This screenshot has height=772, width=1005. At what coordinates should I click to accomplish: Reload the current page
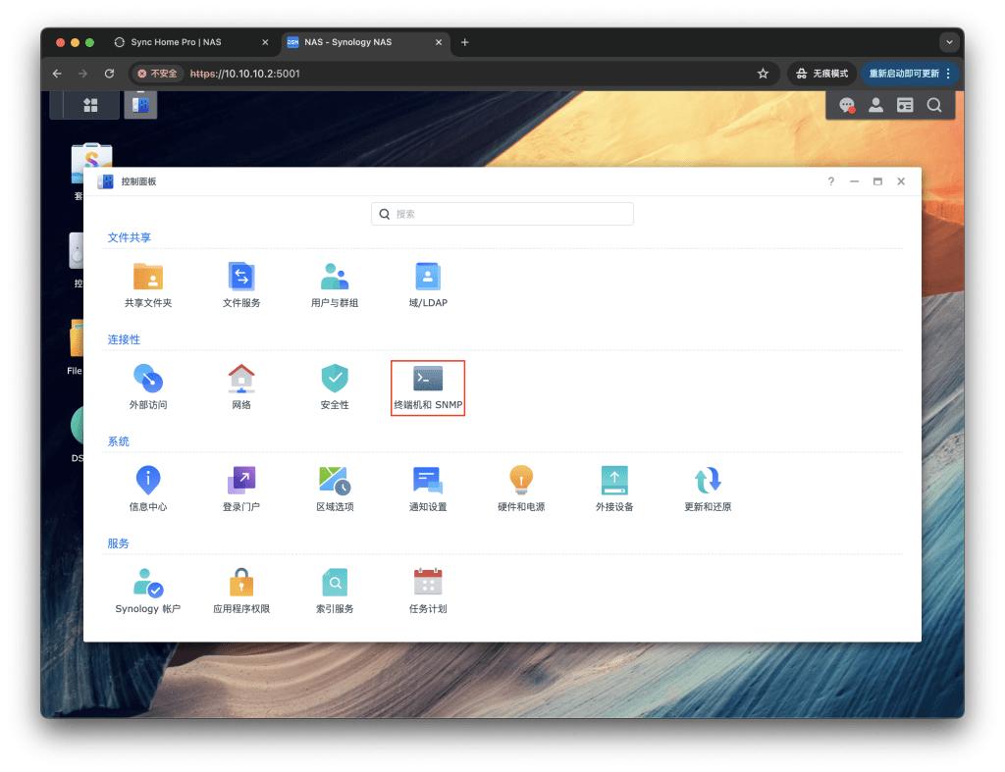tap(110, 74)
